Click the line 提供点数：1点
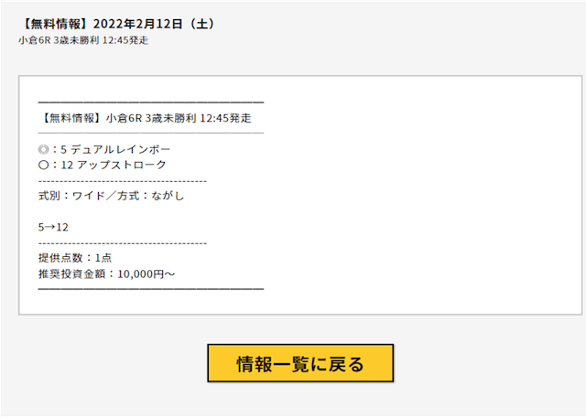This screenshot has height=418, width=586. 75,258
